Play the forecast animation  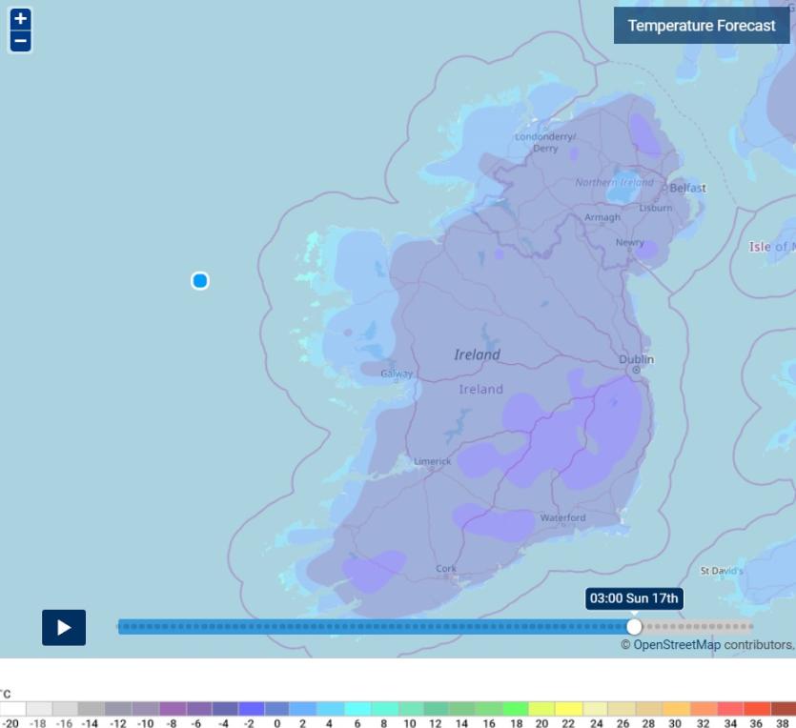[64, 627]
